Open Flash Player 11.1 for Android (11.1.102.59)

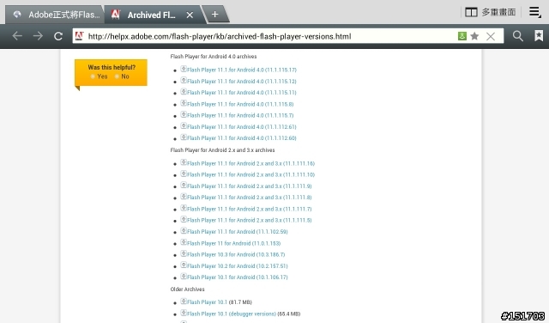pyautogui.click(x=238, y=232)
